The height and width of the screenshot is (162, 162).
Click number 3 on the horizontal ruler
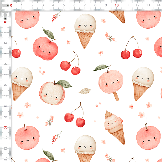pyautogui.click(x=43, y=5)
